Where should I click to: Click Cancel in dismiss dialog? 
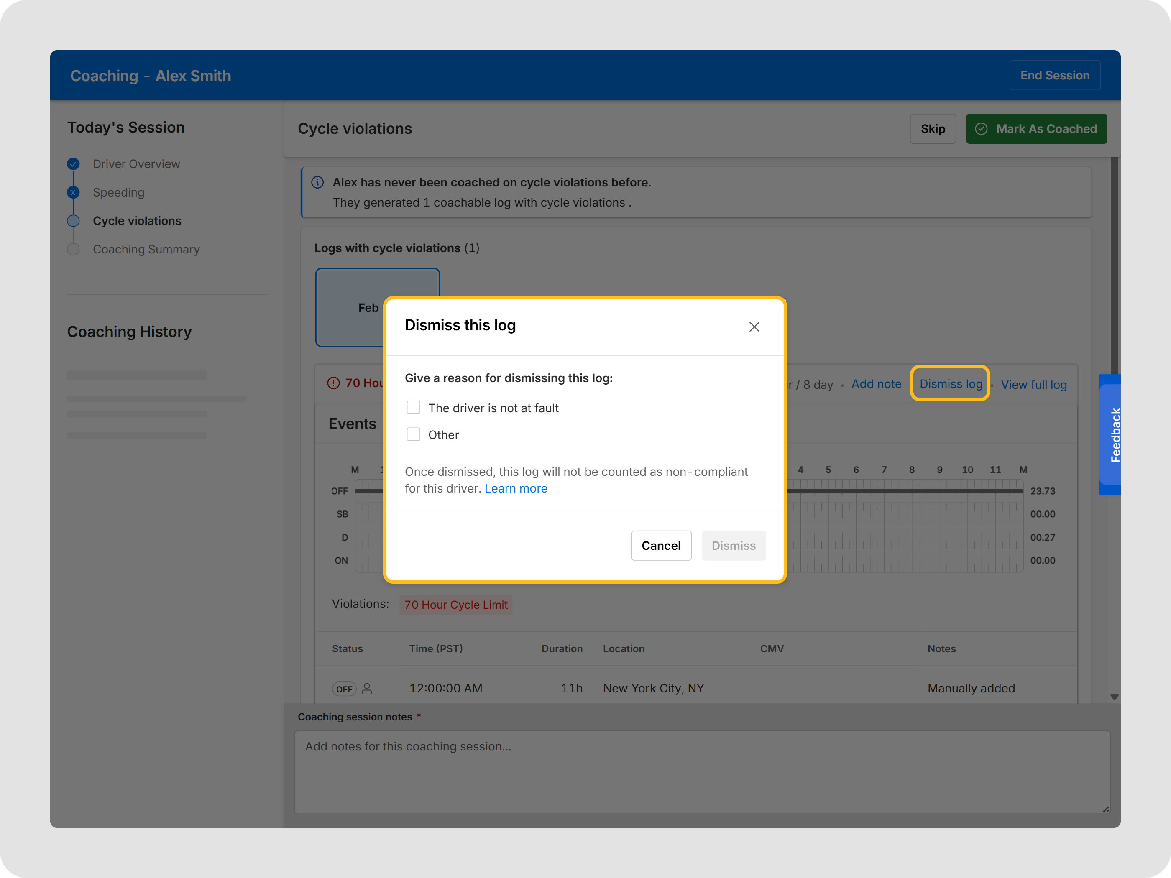pos(661,546)
